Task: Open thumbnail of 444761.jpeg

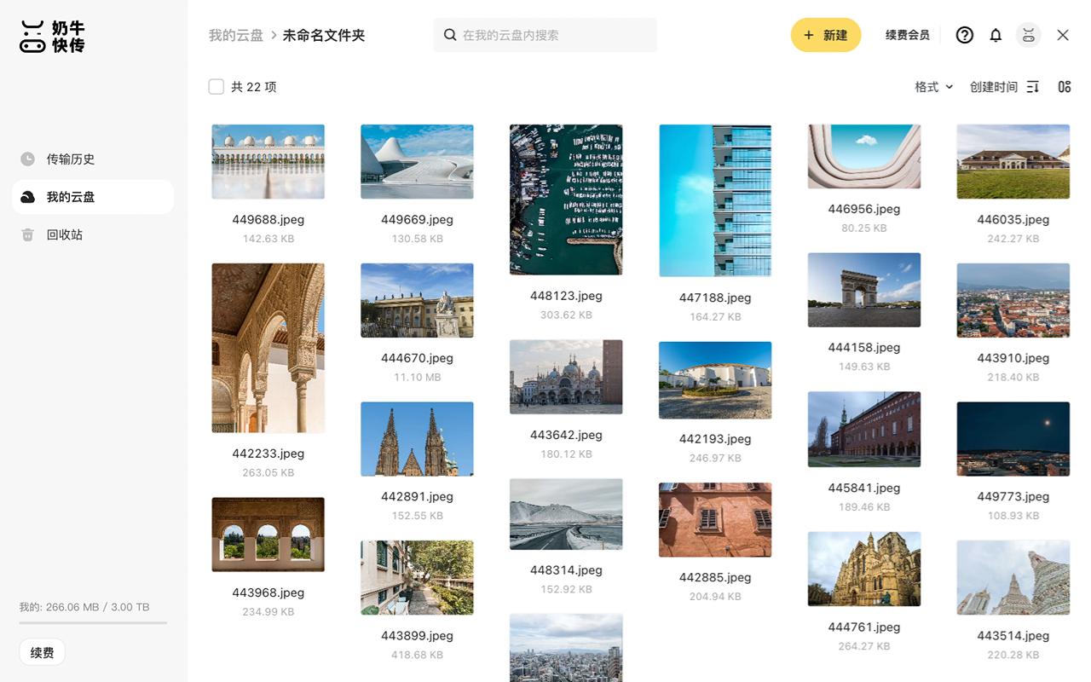Action: point(864,569)
